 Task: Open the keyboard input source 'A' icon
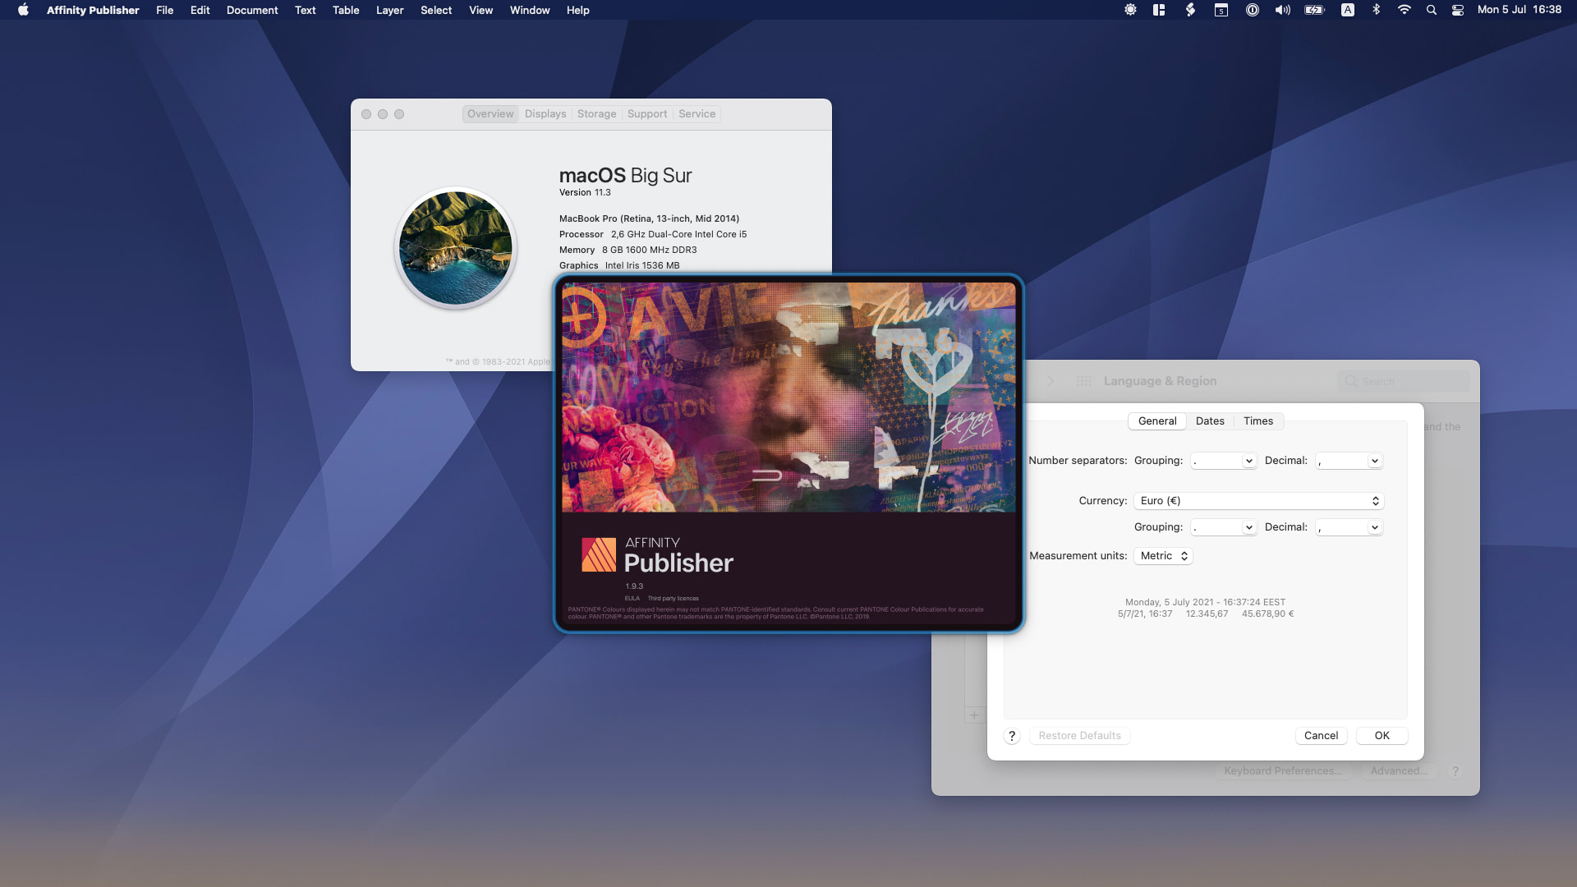(1348, 10)
